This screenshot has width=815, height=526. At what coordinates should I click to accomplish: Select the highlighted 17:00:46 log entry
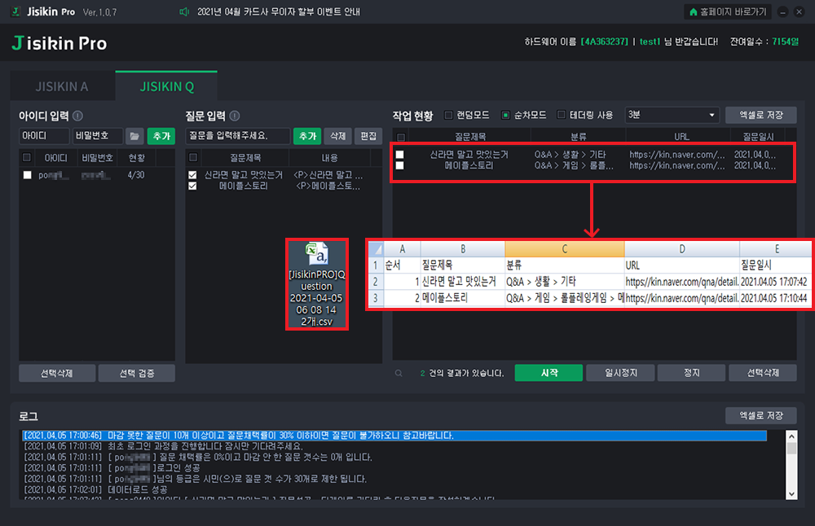click(394, 435)
